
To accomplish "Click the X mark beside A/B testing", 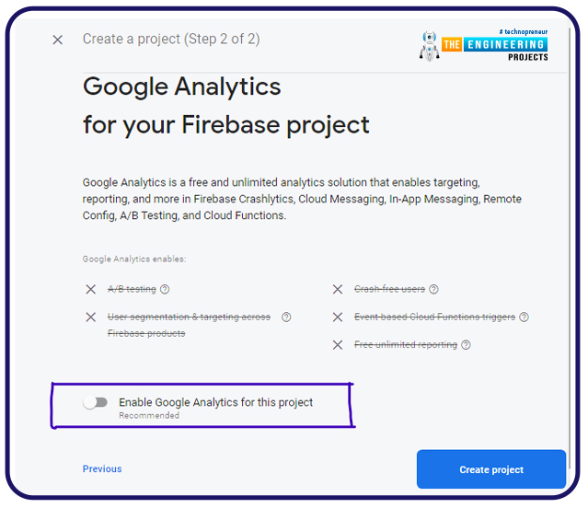I will click(90, 289).
